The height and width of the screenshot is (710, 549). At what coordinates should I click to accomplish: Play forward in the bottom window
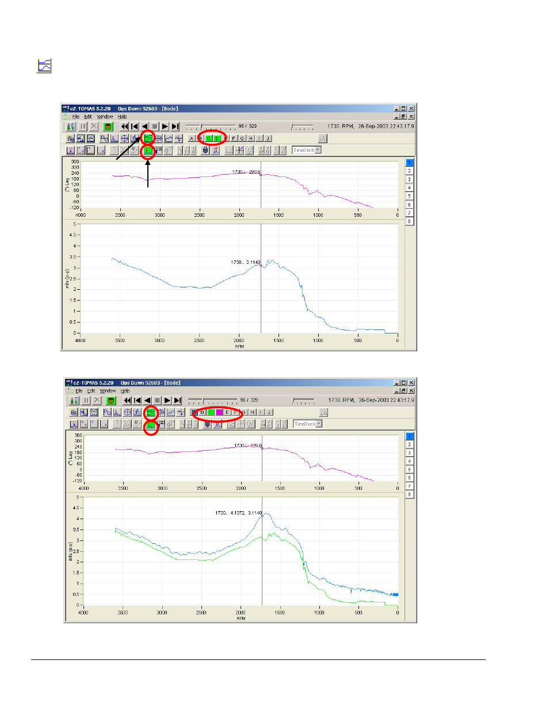(167, 400)
